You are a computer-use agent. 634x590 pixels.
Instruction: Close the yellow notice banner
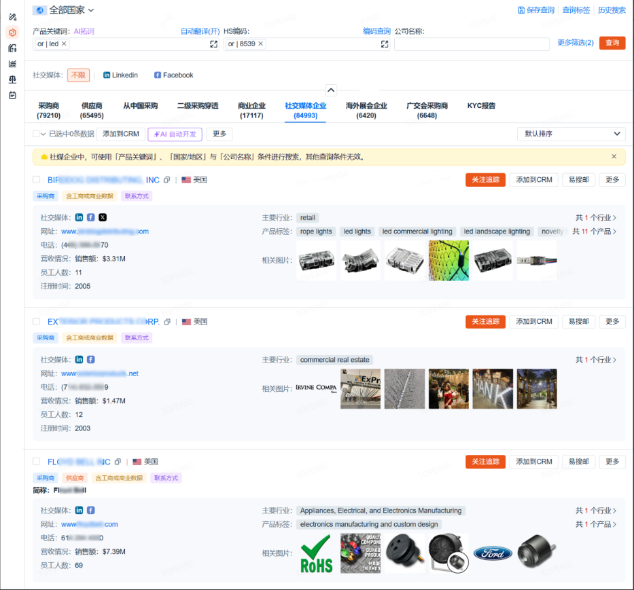(x=614, y=157)
